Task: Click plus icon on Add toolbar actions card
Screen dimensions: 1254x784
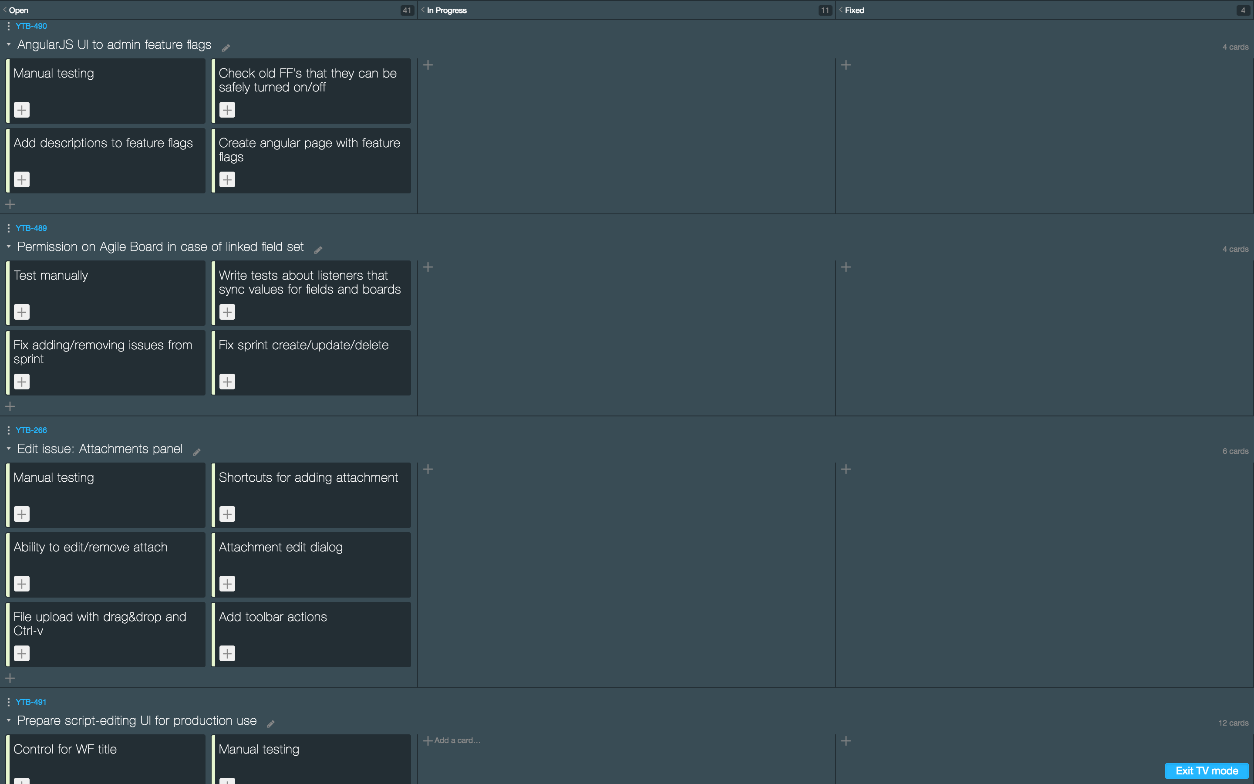Action: point(227,653)
